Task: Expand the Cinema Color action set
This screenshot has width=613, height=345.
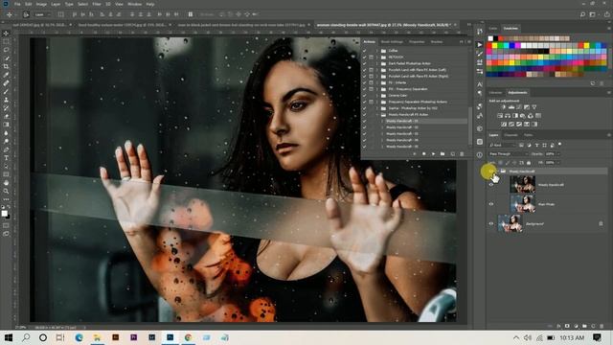Action: tap(377, 96)
